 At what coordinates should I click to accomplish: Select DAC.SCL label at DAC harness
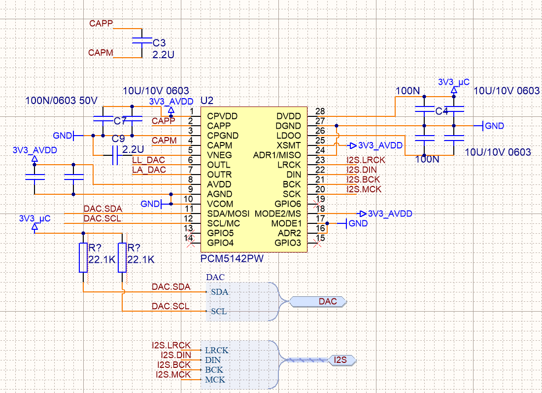[170, 306]
